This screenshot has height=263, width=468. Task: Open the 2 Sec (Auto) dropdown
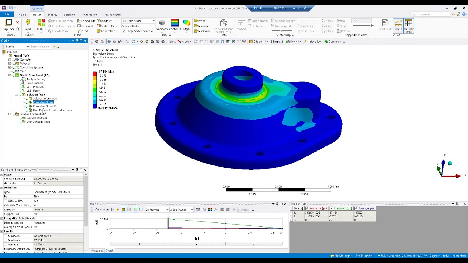pyautogui.click(x=181, y=210)
